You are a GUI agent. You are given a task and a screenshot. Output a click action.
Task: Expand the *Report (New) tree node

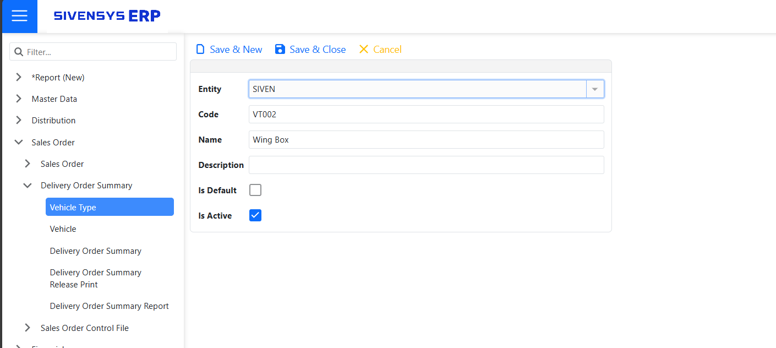click(x=19, y=78)
